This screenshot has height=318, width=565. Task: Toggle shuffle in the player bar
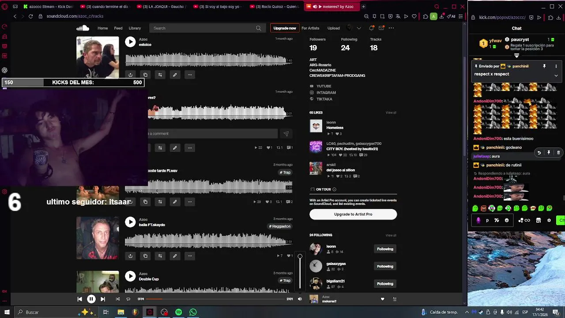click(117, 299)
